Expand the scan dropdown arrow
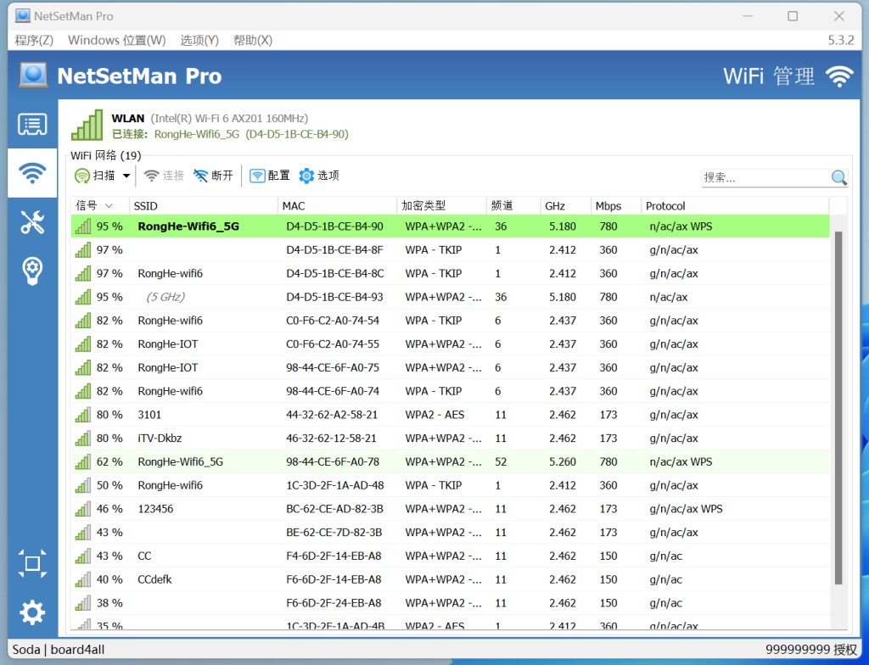The width and height of the screenshot is (869, 665). [x=126, y=176]
